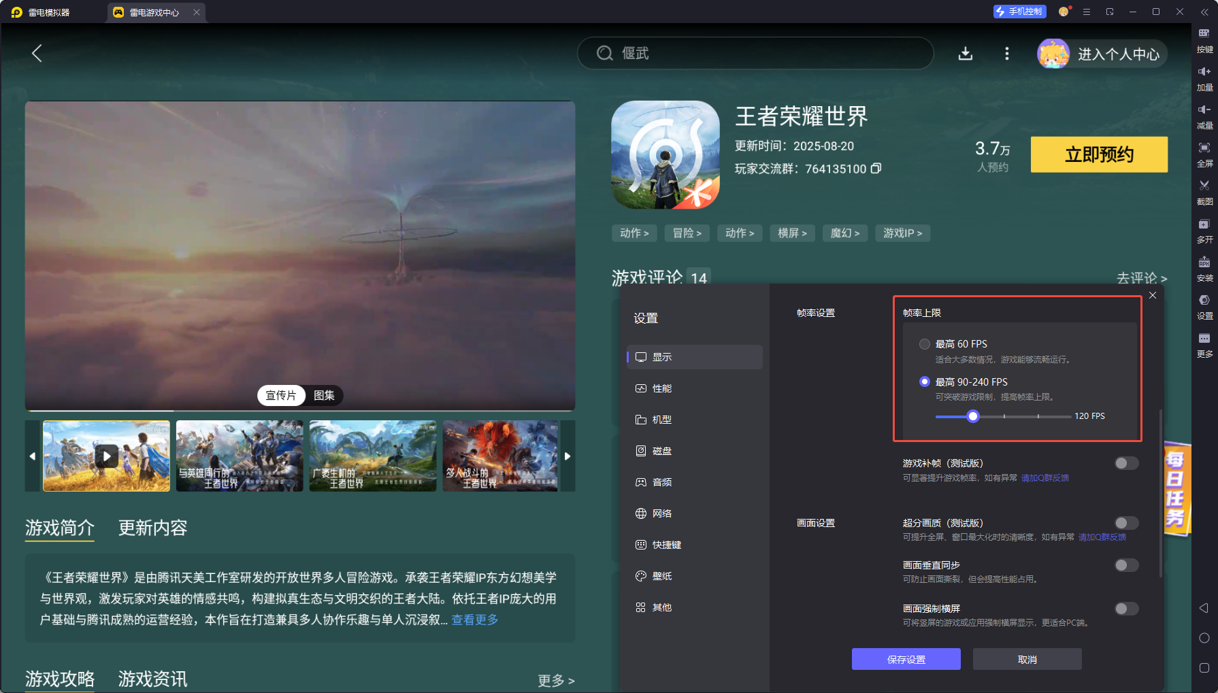Select the 最高 90-240 FPS radio option
1218x693 pixels.
(924, 382)
